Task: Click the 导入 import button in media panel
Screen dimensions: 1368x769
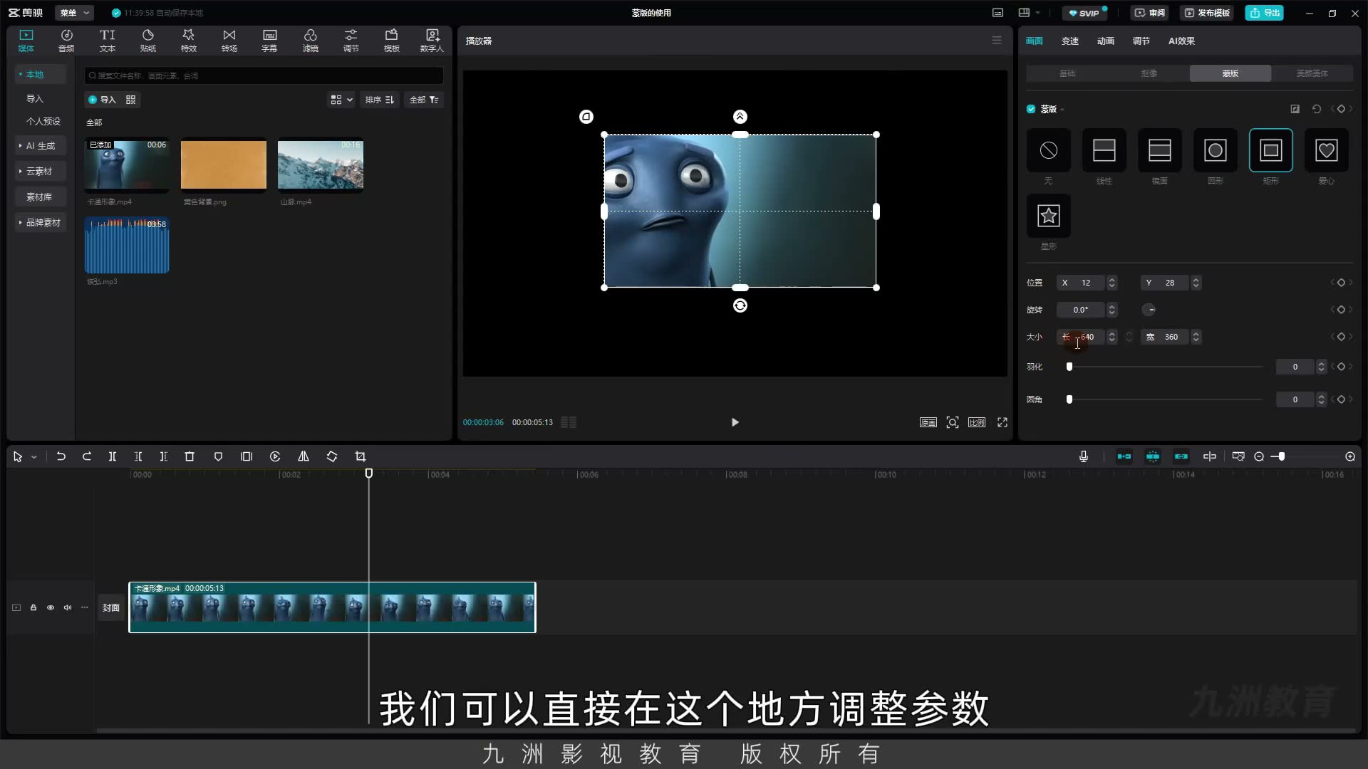Action: [102, 100]
